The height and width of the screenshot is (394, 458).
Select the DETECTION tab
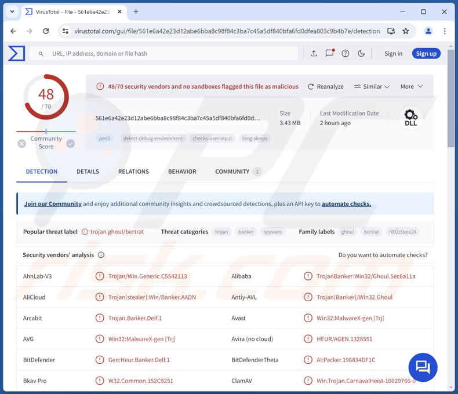click(42, 172)
